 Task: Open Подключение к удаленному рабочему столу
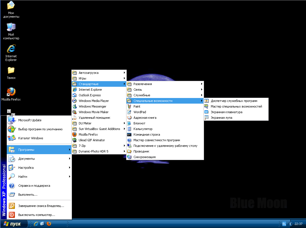coord(165,146)
